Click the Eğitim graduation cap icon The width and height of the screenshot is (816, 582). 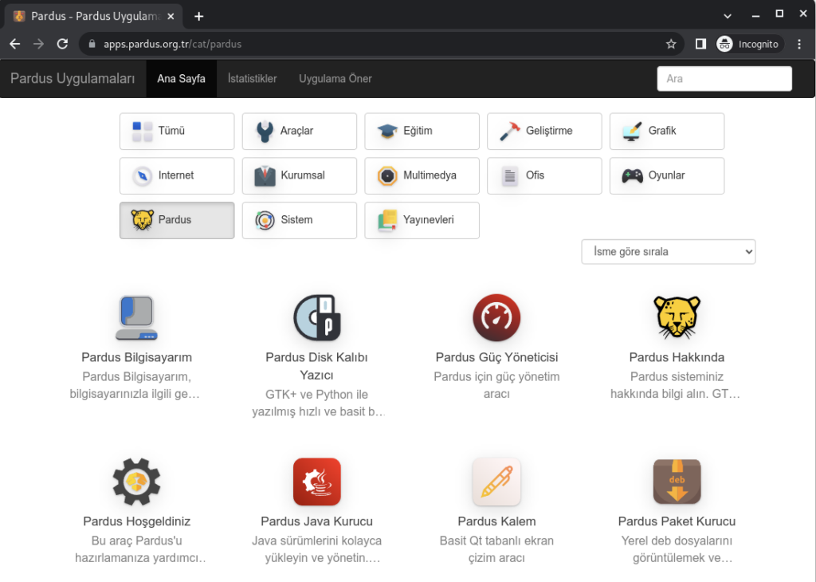pos(387,132)
